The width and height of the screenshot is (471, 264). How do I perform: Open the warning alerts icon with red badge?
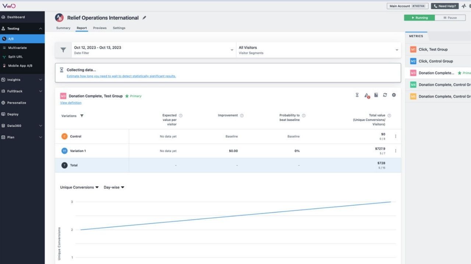click(366, 95)
